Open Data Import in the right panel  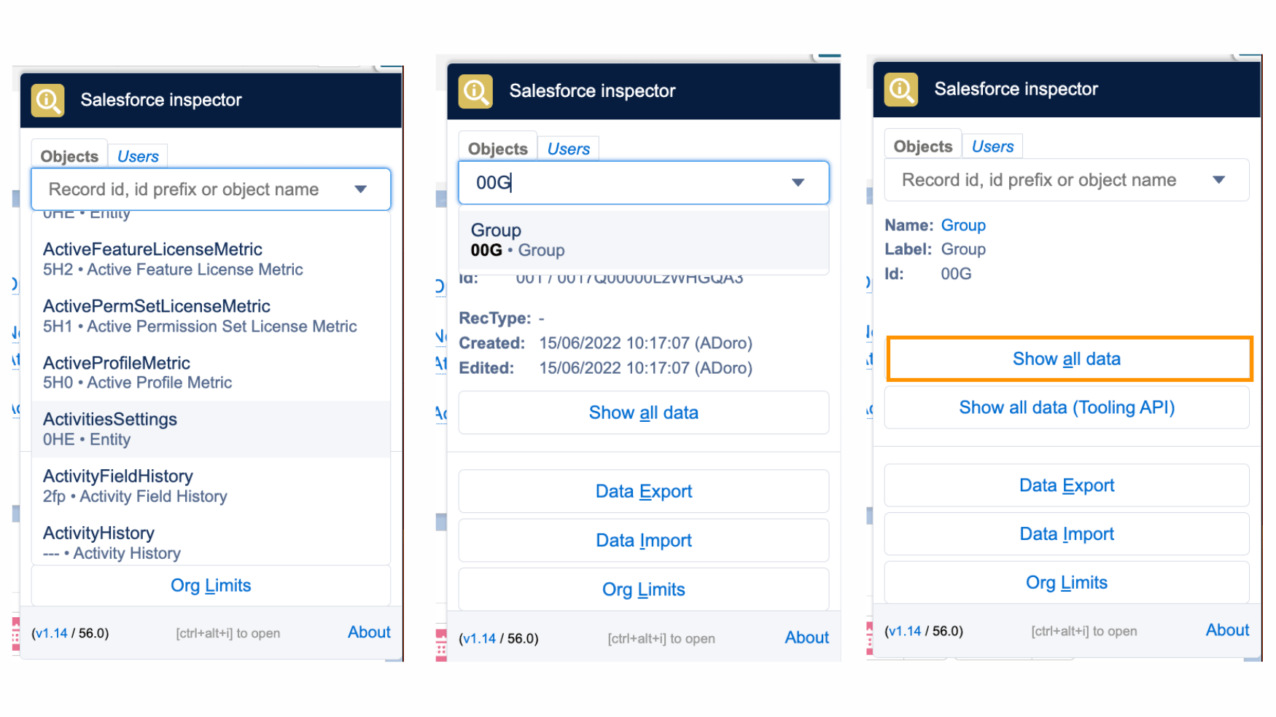(x=1066, y=533)
